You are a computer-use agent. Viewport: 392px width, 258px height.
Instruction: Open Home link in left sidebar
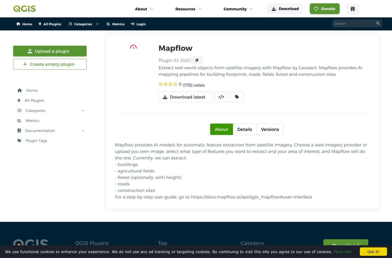pyautogui.click(x=32, y=90)
